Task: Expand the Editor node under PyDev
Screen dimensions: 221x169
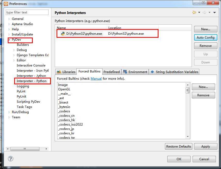Action: [14, 60]
